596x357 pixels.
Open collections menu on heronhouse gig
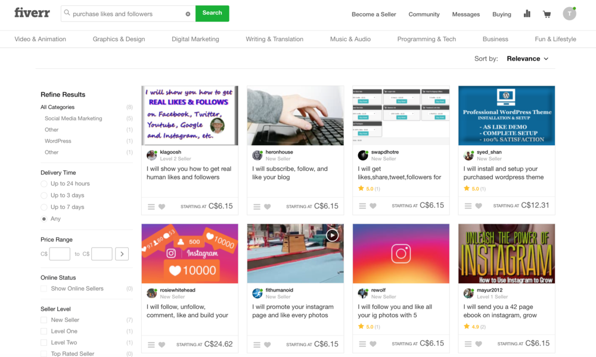257,207
